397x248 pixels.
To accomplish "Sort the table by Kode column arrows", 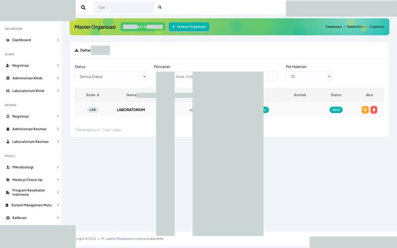I will click(98, 95).
